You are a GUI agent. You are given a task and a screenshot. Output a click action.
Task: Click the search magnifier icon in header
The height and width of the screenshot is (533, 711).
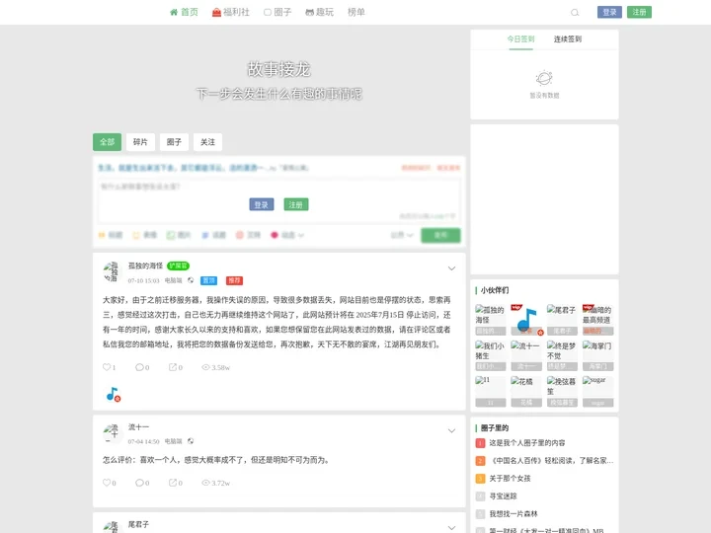point(575,13)
